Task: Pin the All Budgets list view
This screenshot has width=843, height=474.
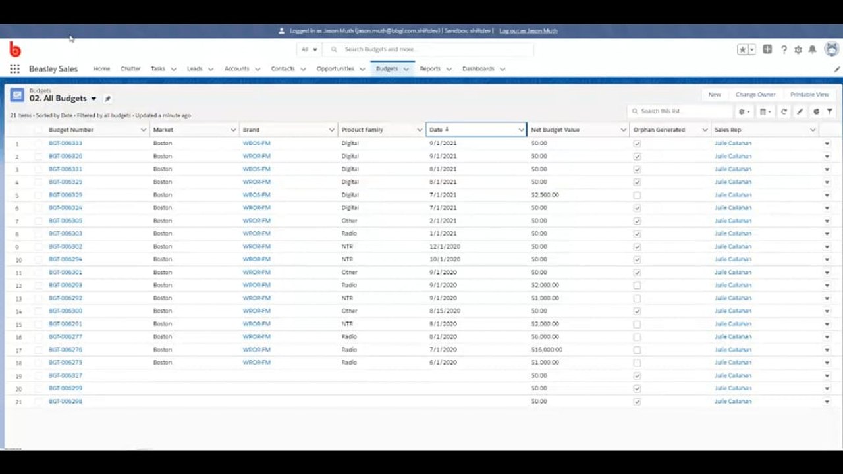Action: coord(107,99)
